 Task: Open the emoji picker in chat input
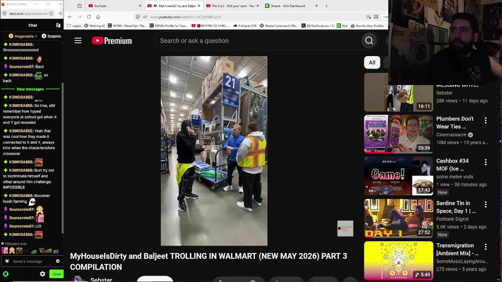point(58,261)
